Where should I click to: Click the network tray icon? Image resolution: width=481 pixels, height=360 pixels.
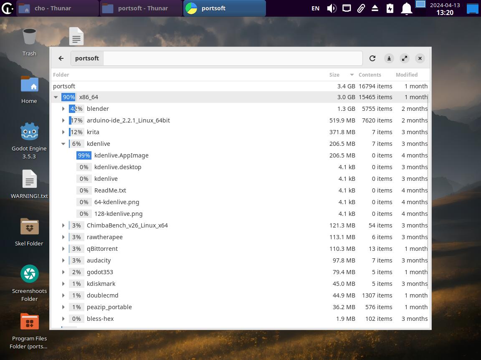pyautogui.click(x=347, y=8)
